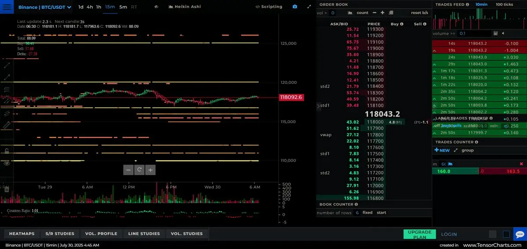Viewport: 527px width, 249px height.
Task: Switch to RT real-time mode
Action: 134,7
